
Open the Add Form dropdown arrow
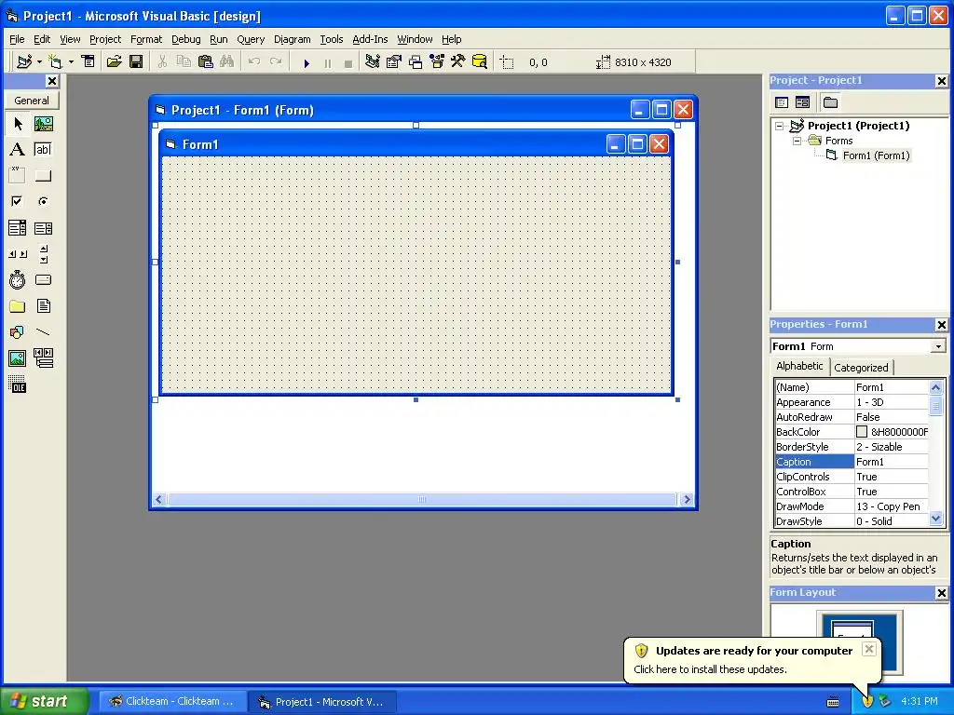(71, 62)
